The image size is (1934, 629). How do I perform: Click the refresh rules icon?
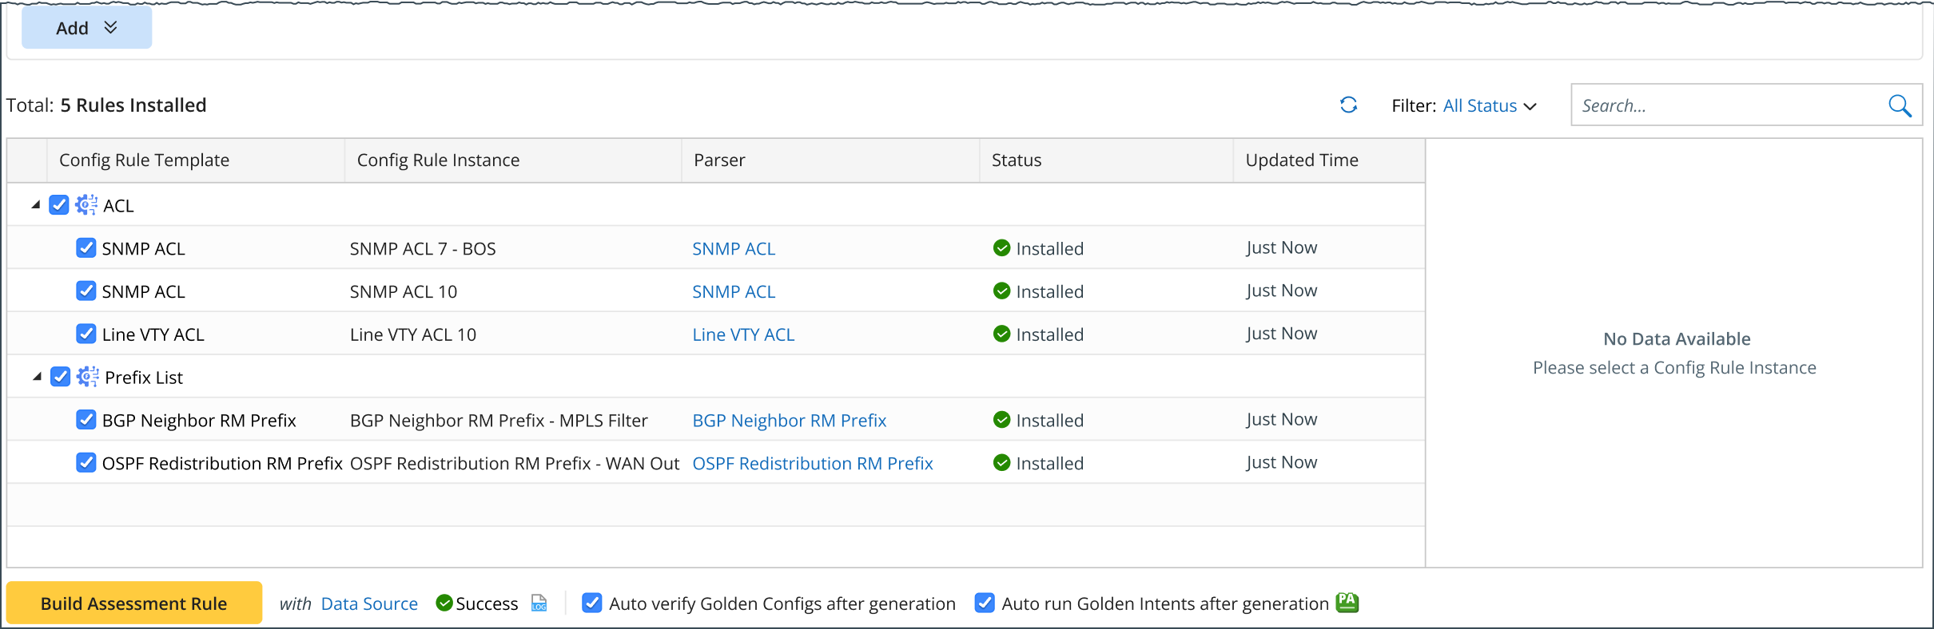1348,105
